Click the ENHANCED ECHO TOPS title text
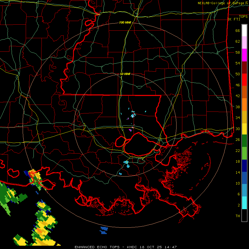This screenshot has width=249, height=249. tap(97, 247)
